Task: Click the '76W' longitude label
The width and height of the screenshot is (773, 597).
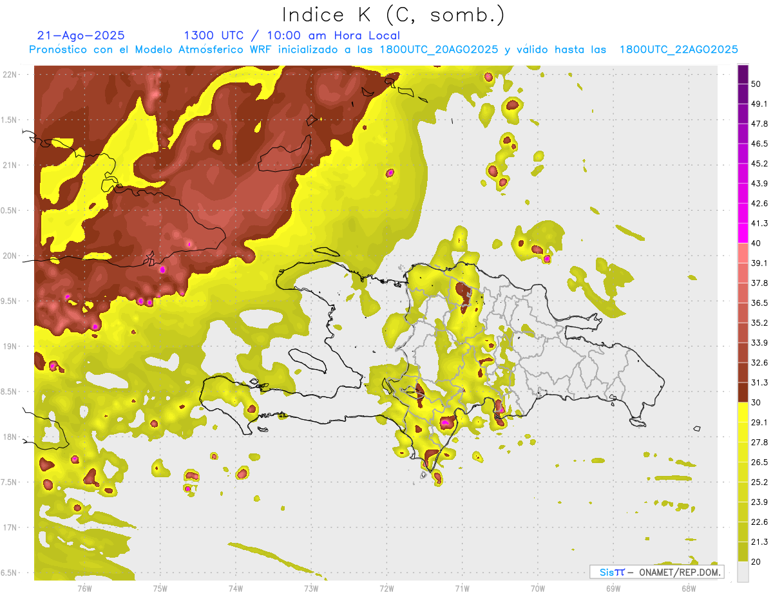Action: [84, 588]
